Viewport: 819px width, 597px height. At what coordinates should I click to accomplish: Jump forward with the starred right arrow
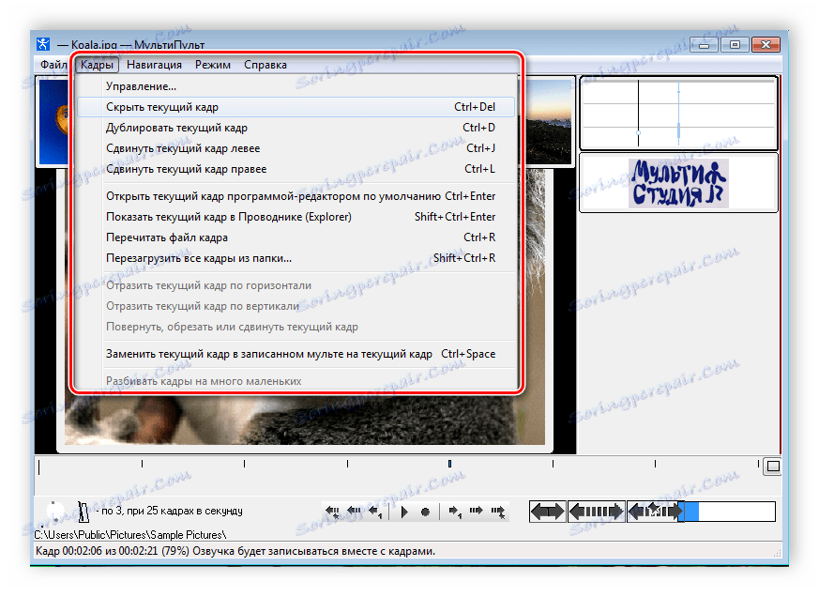point(498,512)
